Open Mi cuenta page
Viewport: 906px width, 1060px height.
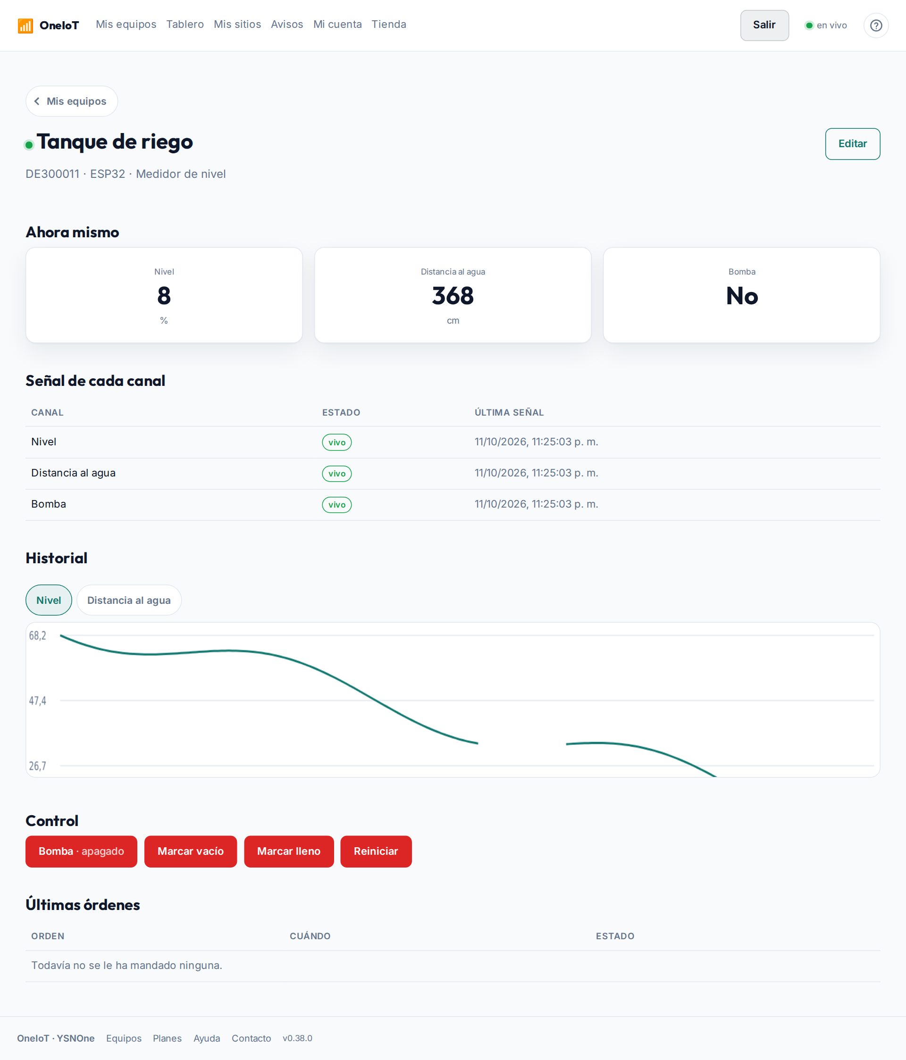click(x=337, y=24)
